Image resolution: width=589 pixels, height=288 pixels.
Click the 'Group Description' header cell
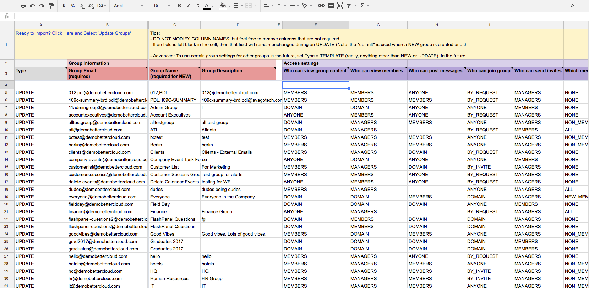[x=238, y=73]
